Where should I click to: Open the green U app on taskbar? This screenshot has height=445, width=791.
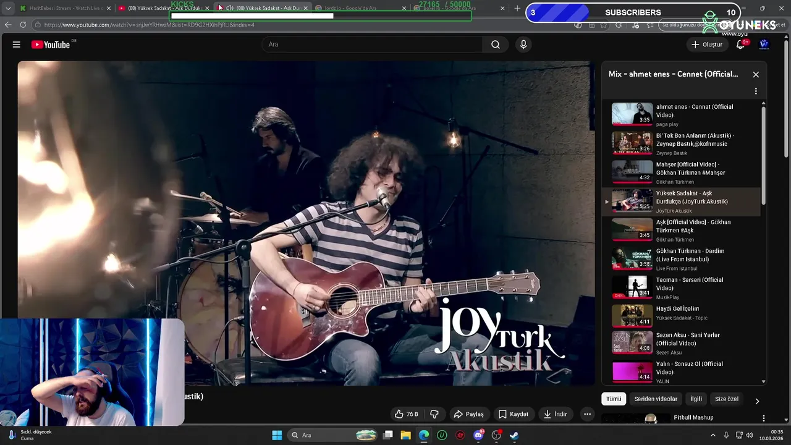(x=442, y=435)
